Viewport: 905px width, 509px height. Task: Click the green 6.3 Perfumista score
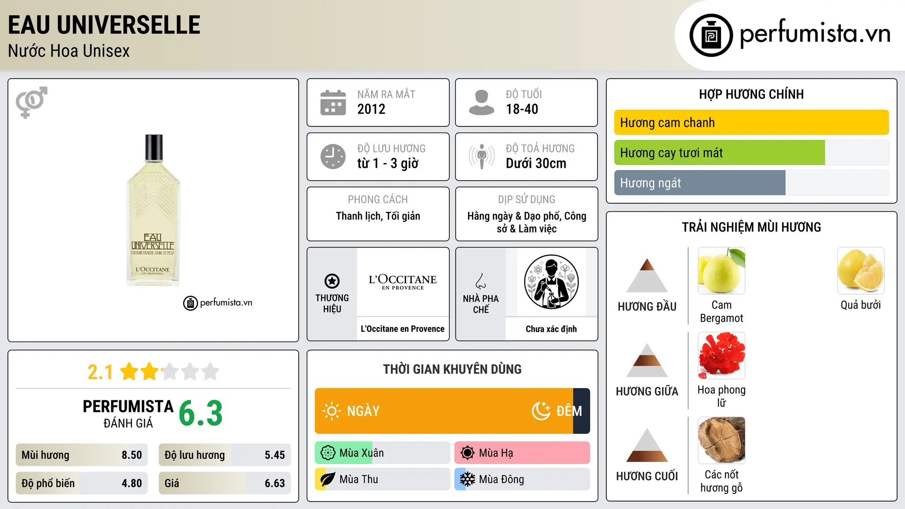[x=201, y=414]
